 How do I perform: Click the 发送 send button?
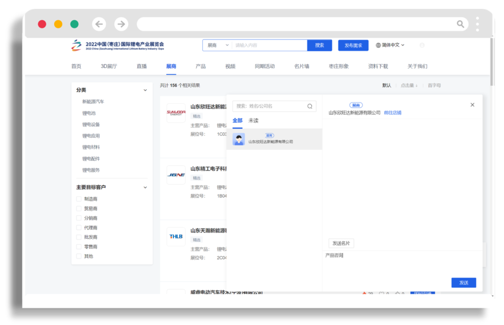click(x=463, y=283)
